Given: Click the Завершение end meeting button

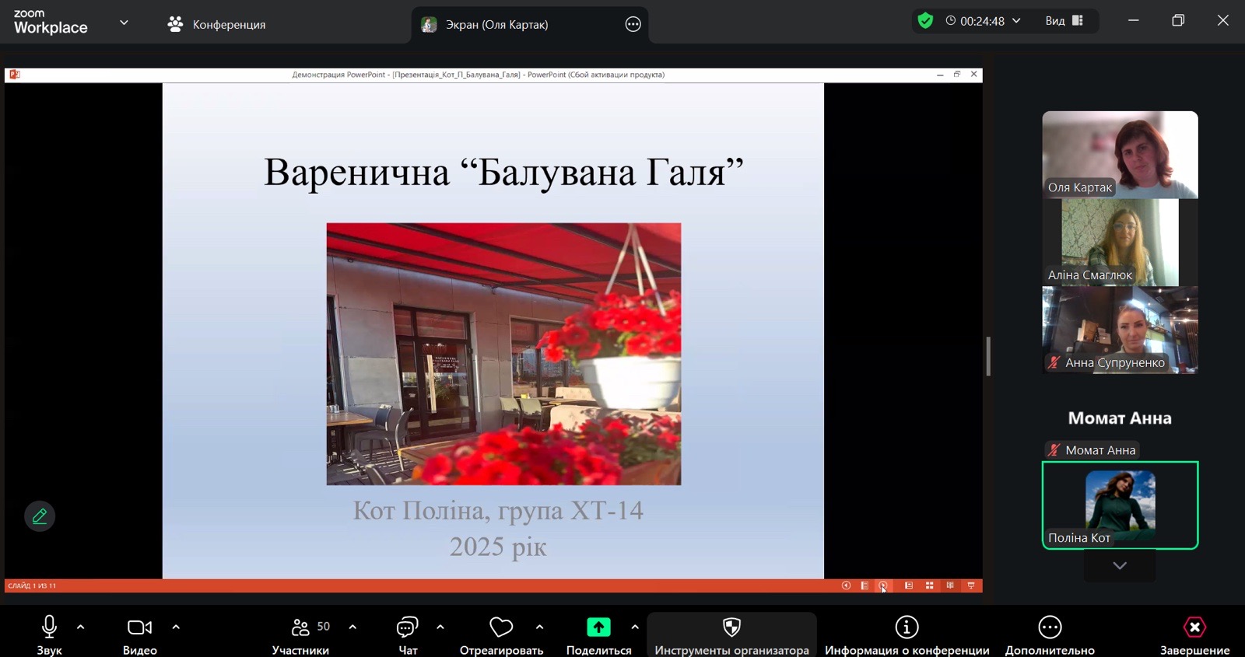Looking at the screenshot, I should (x=1194, y=627).
